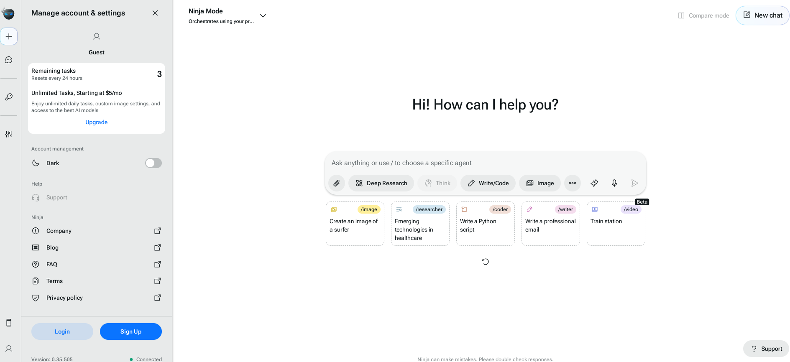Open the FAQ menu item
This screenshot has height=362, width=790.
click(52, 264)
